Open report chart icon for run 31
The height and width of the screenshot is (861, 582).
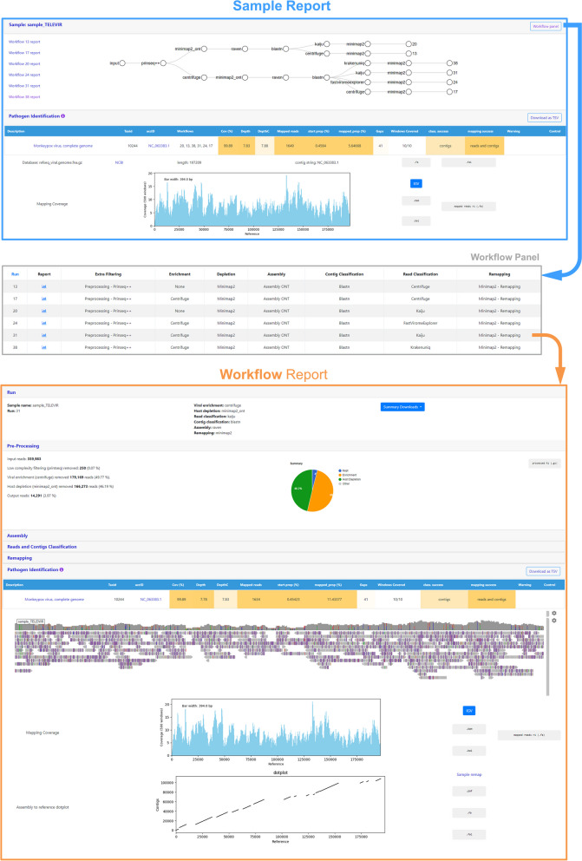(x=44, y=335)
